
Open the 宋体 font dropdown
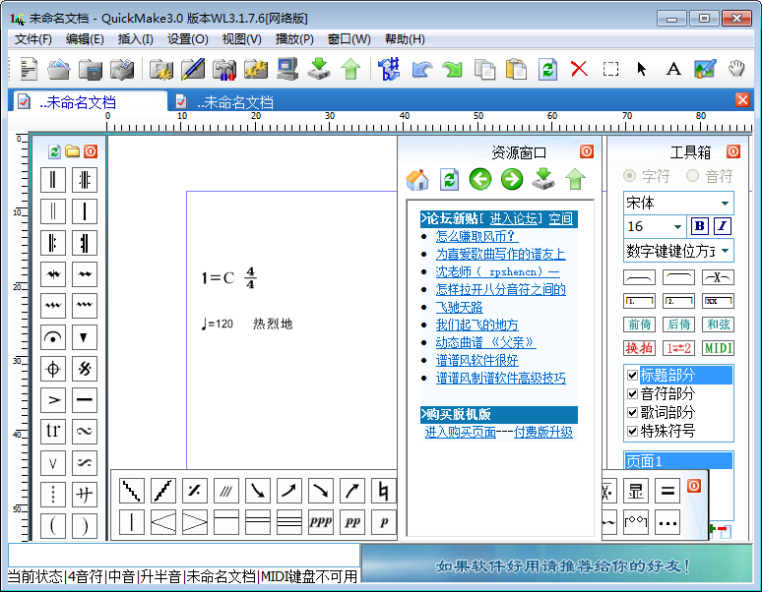coord(725,204)
